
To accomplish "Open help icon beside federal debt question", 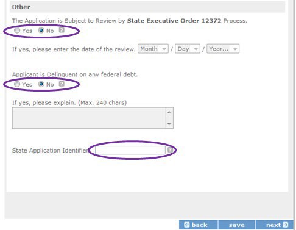I will [62, 84].
